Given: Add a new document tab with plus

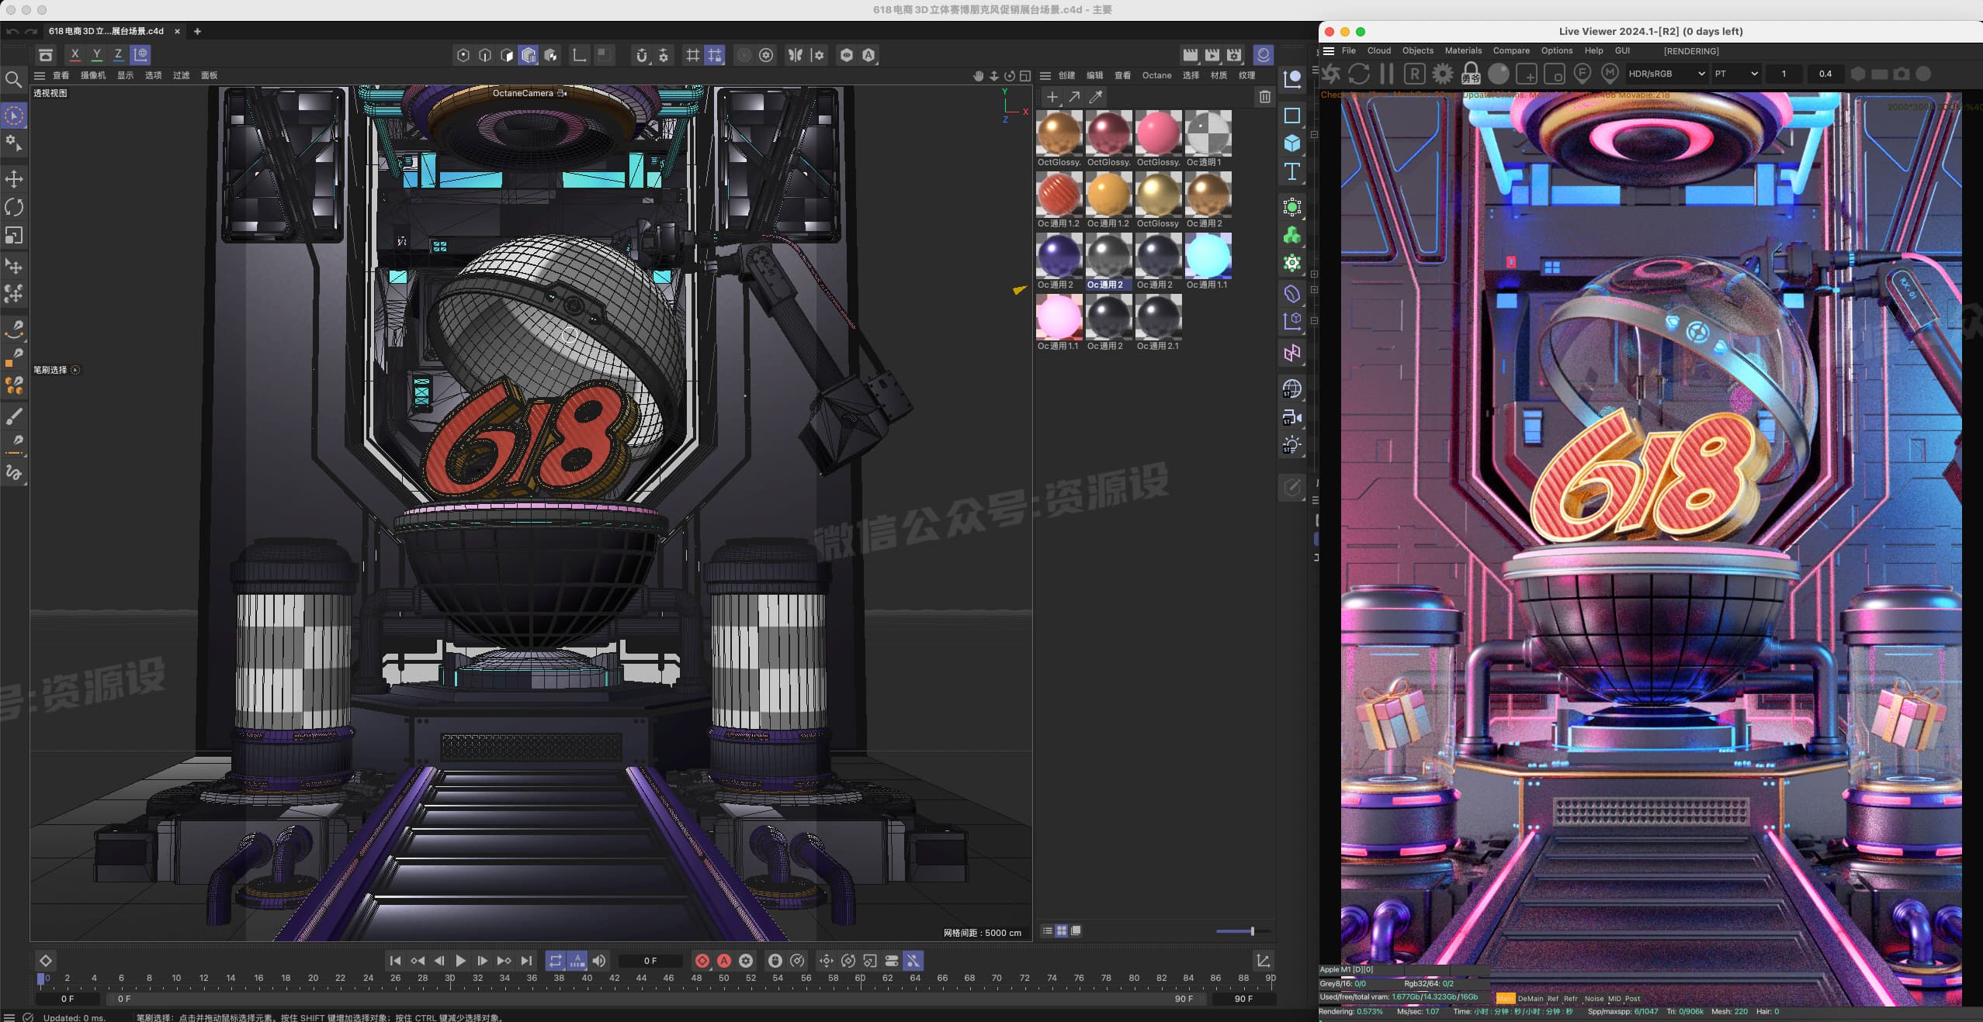Looking at the screenshot, I should click(x=197, y=31).
